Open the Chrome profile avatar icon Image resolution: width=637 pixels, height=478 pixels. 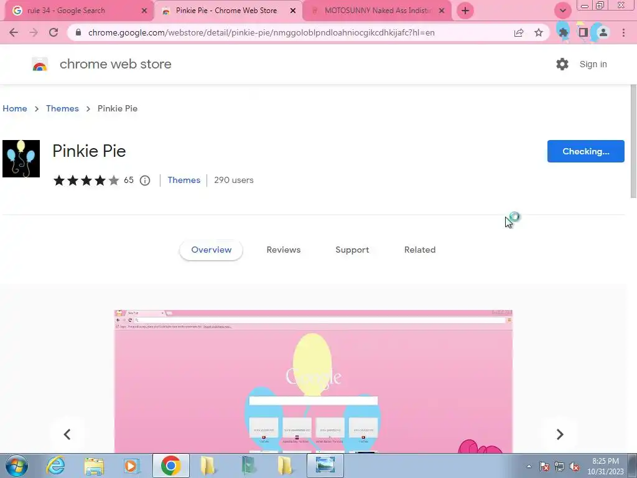coord(603,32)
